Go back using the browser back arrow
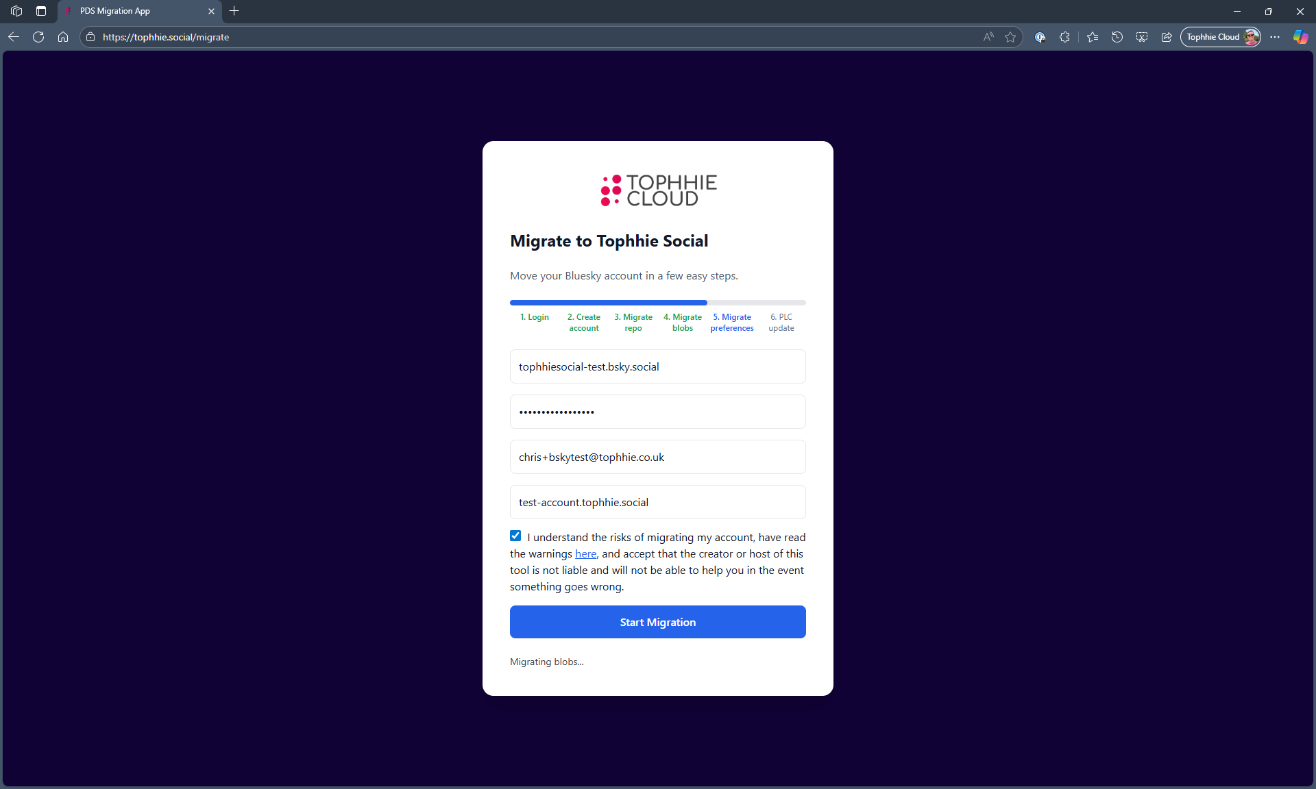Viewport: 1316px width, 789px height. (14, 37)
